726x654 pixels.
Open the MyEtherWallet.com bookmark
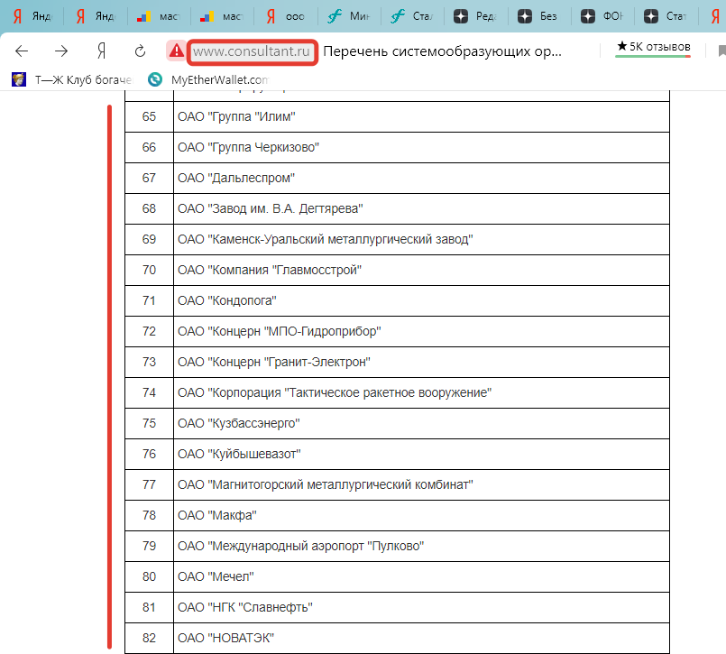[x=208, y=79]
